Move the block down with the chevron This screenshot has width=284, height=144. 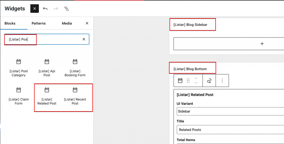tap(196, 83)
